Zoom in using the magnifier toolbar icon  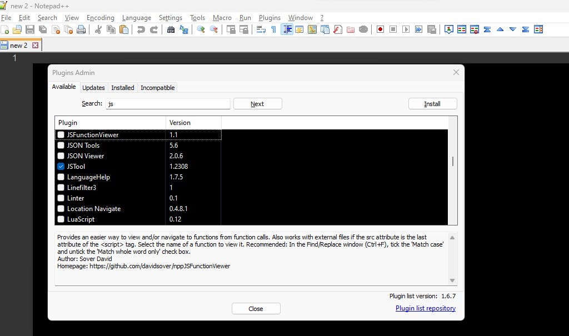click(201, 29)
